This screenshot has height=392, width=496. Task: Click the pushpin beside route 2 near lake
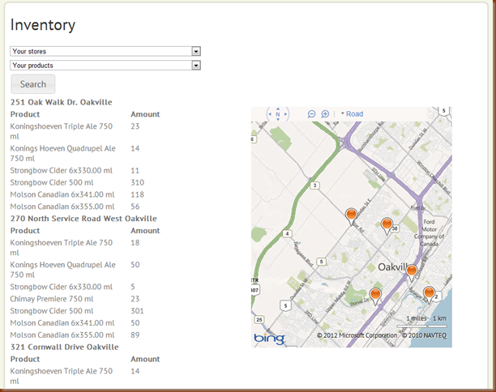click(x=429, y=293)
